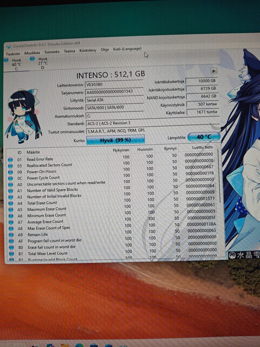Click status icon for Average Erase Count
The height and width of the screenshot is (347, 260).
11,222
